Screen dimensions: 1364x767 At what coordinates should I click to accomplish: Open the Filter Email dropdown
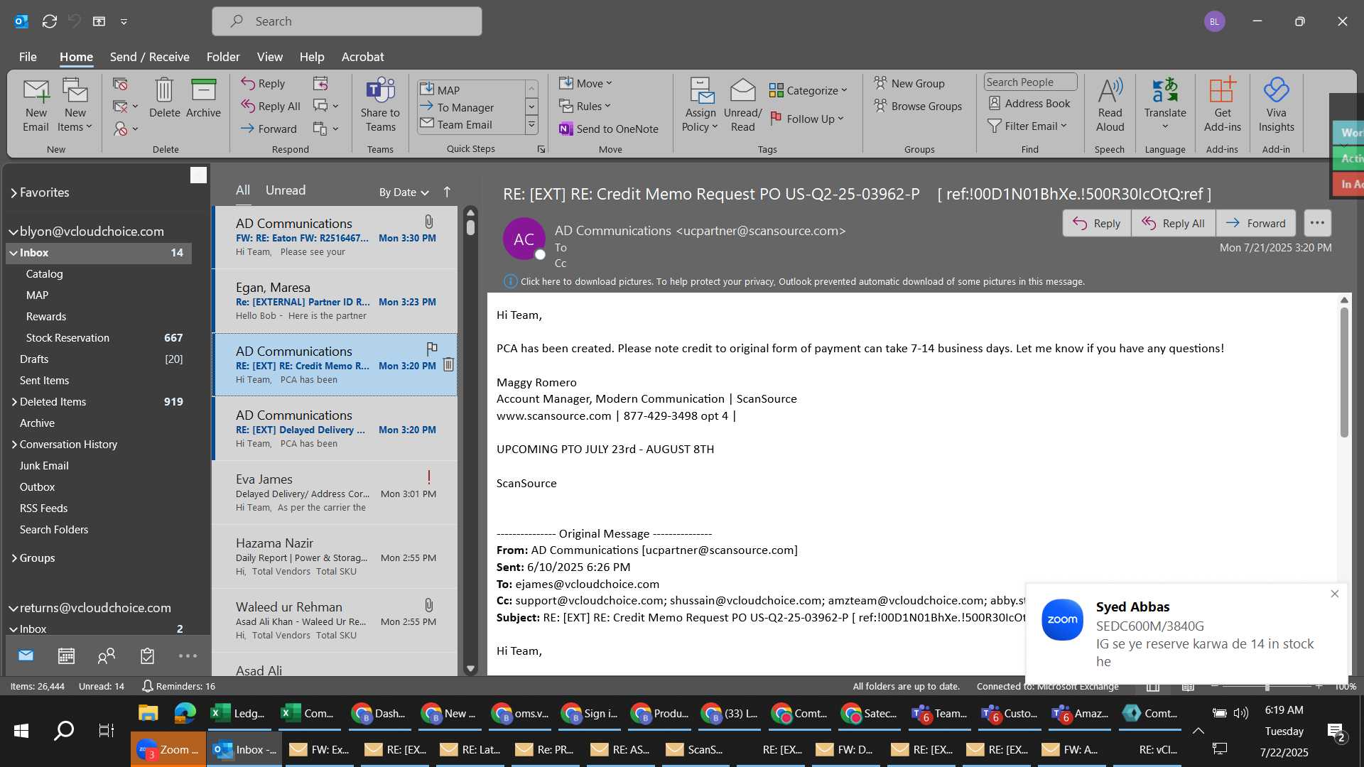pos(1027,126)
